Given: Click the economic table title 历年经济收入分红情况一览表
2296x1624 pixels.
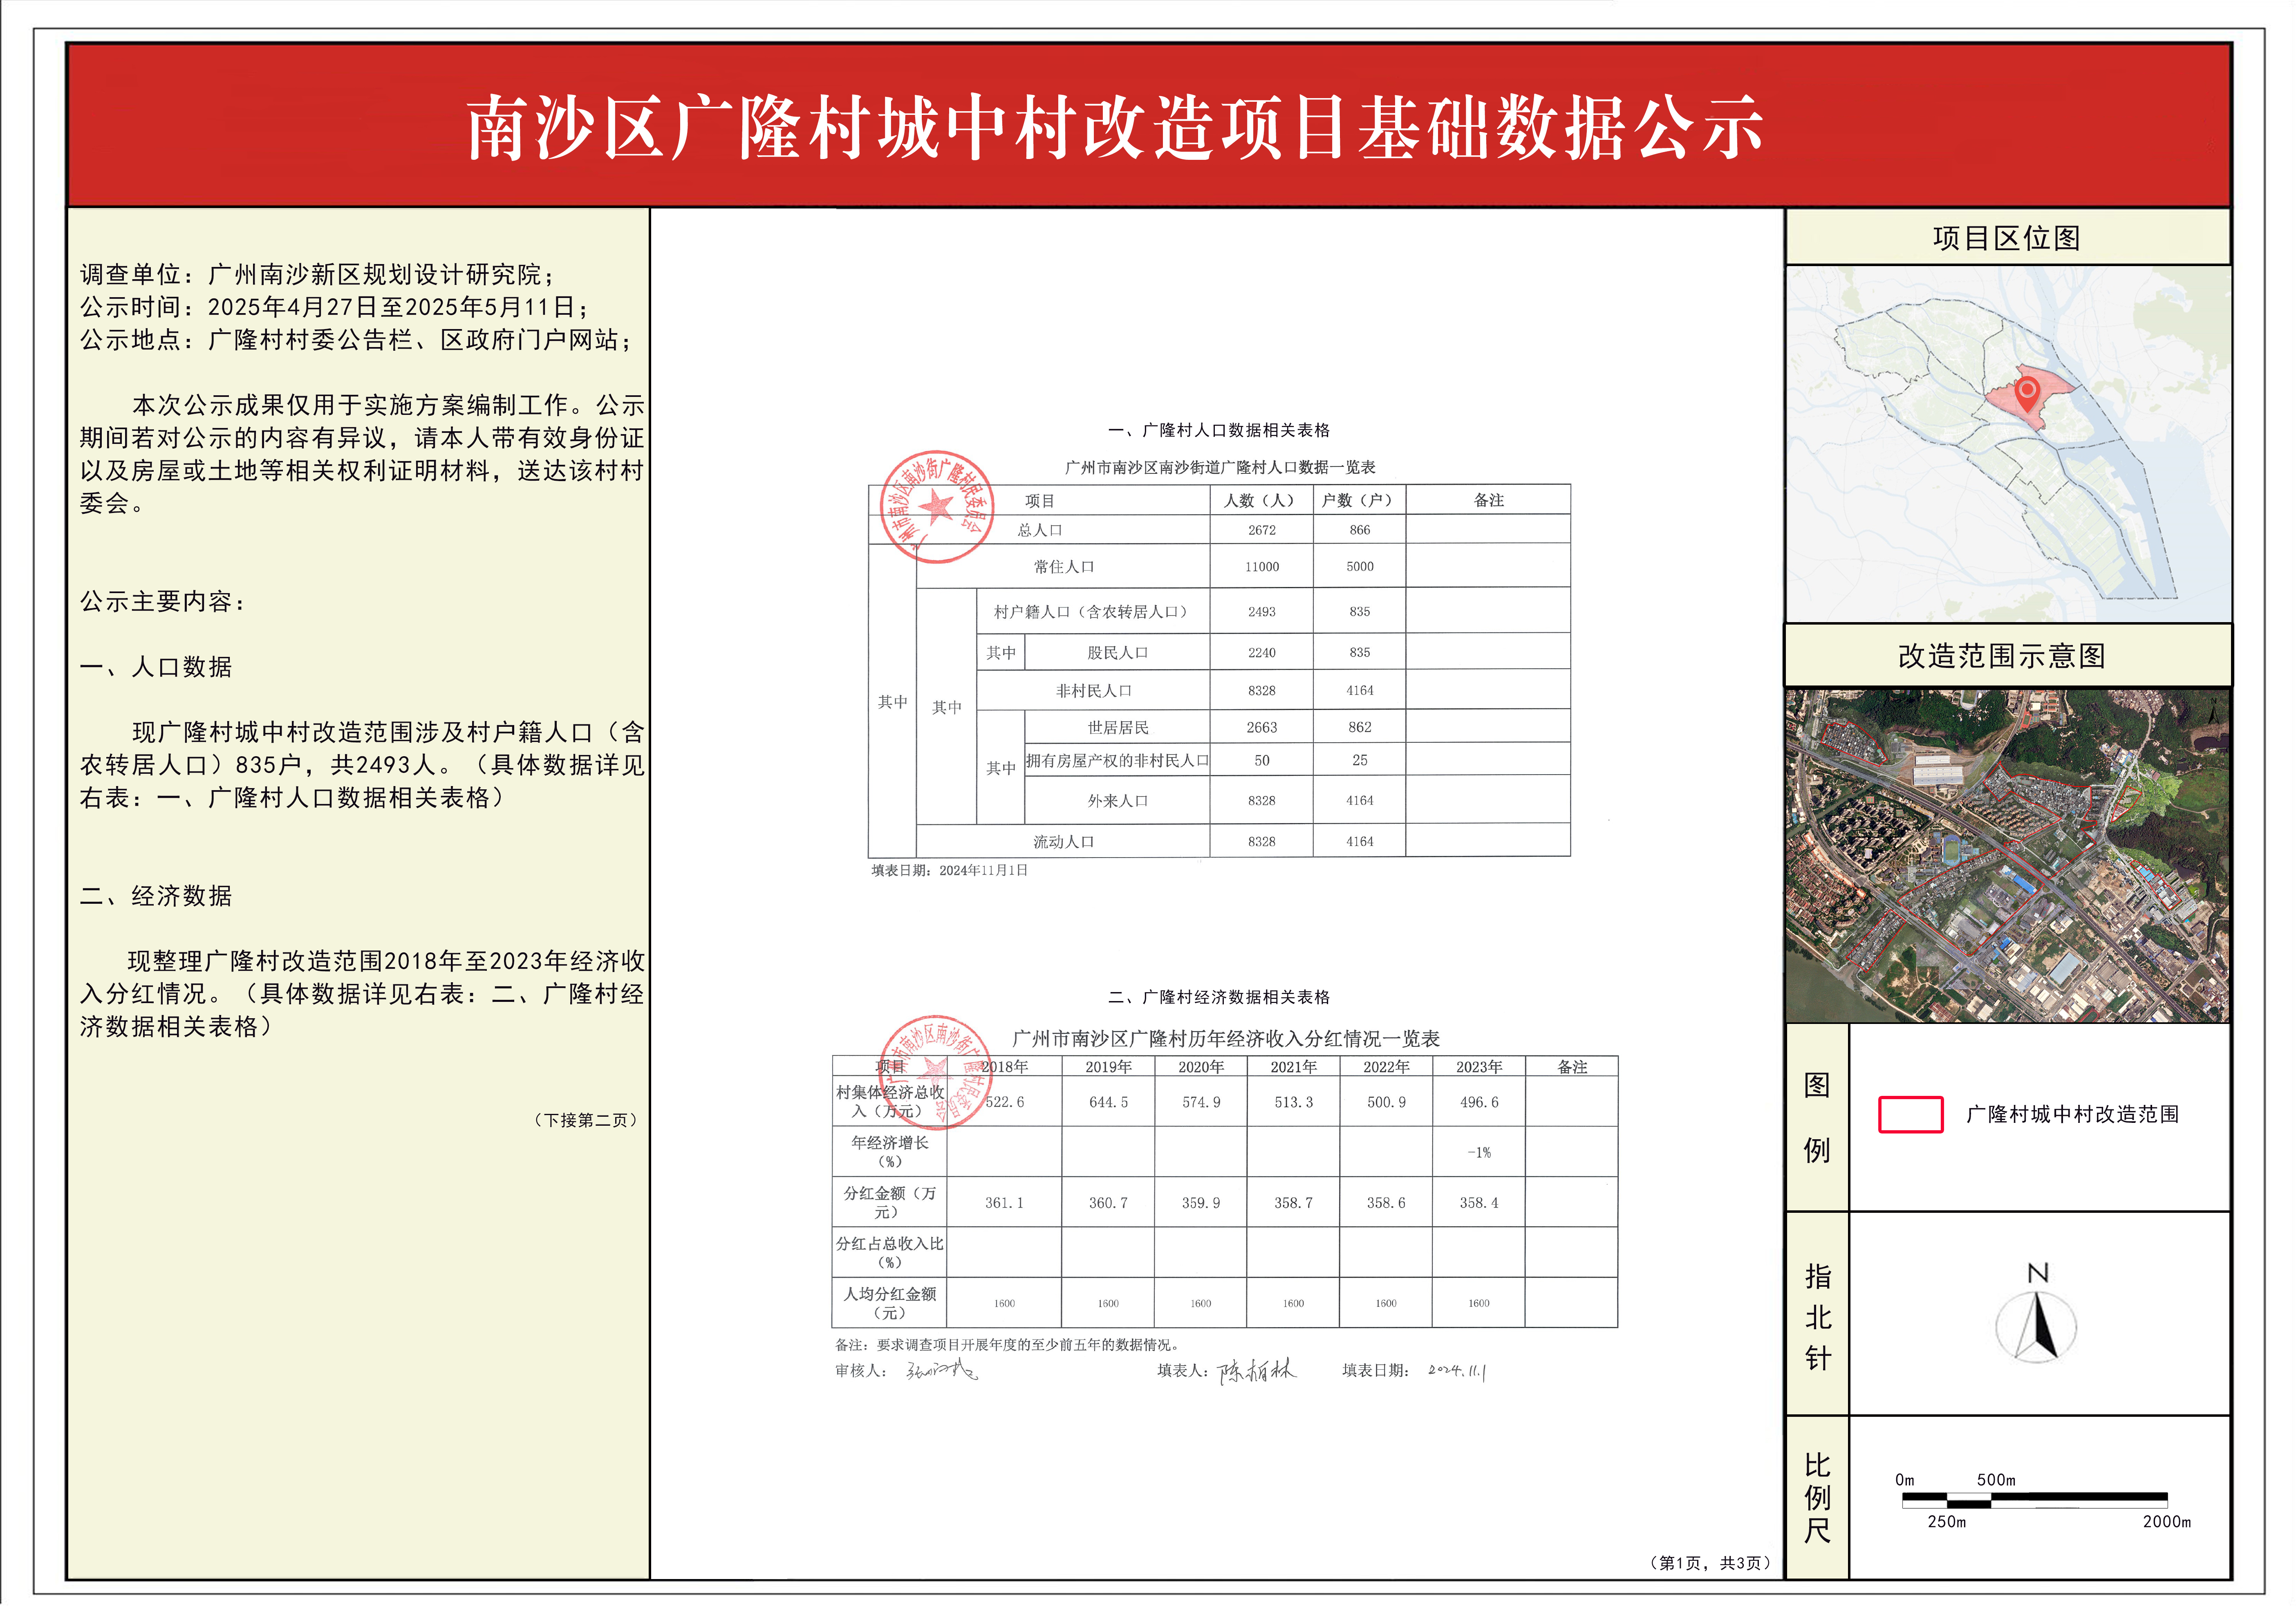Looking at the screenshot, I should (x=1226, y=1039).
